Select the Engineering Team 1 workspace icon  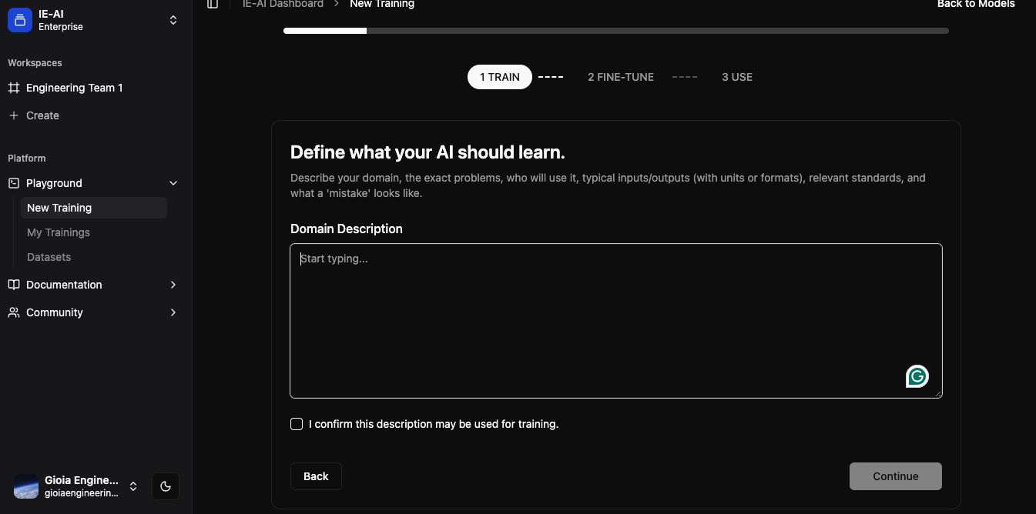point(13,88)
